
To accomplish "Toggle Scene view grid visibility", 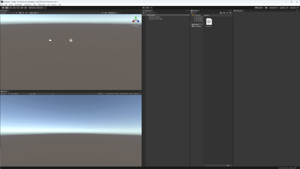I will 35,13.
